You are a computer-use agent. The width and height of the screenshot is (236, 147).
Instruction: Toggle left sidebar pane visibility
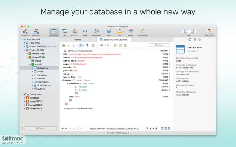185,32
